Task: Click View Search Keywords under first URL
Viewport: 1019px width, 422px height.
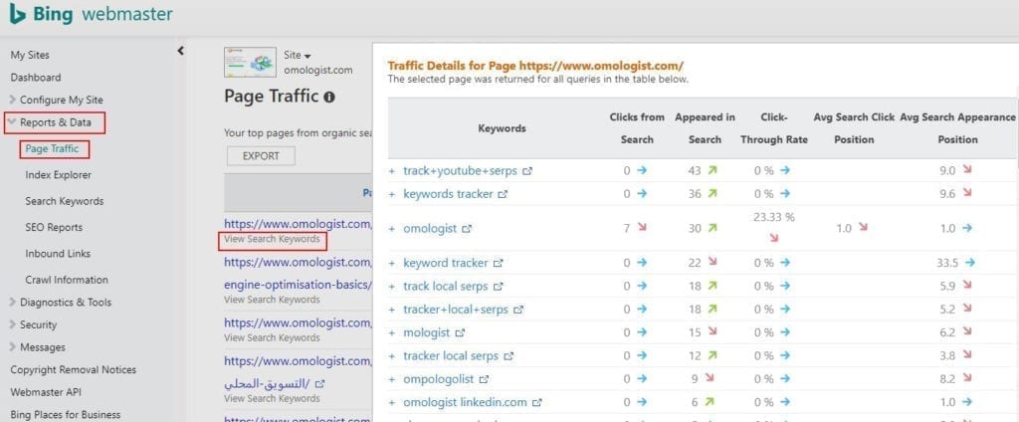Action: point(273,239)
